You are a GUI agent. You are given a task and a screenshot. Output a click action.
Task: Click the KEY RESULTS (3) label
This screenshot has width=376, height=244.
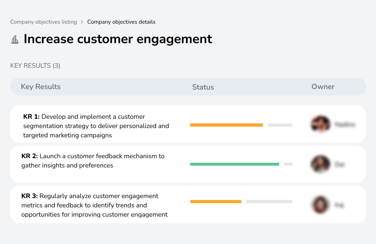35,66
